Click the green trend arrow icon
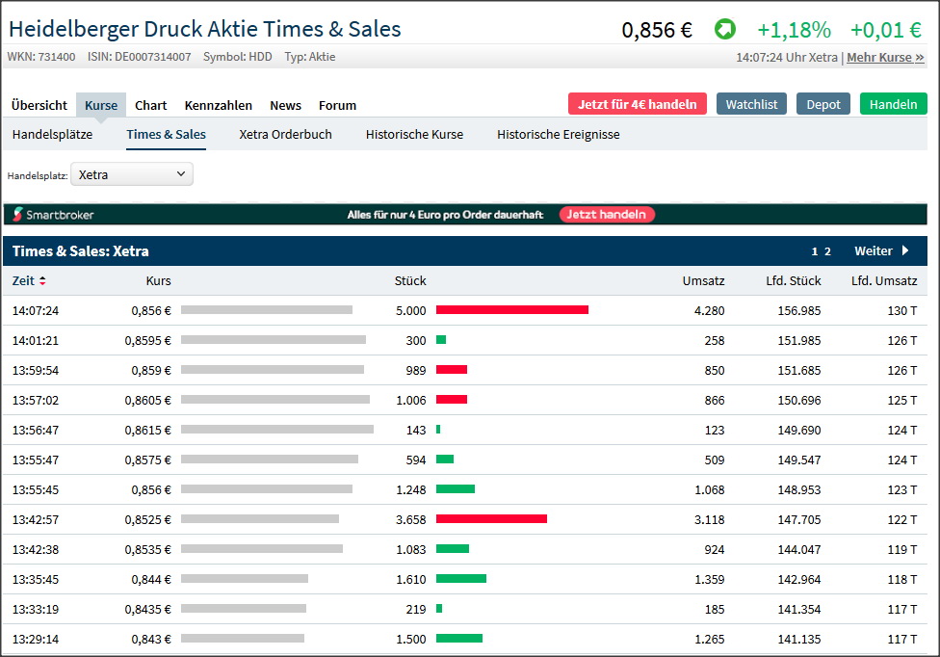This screenshot has height=657, width=940. click(725, 30)
